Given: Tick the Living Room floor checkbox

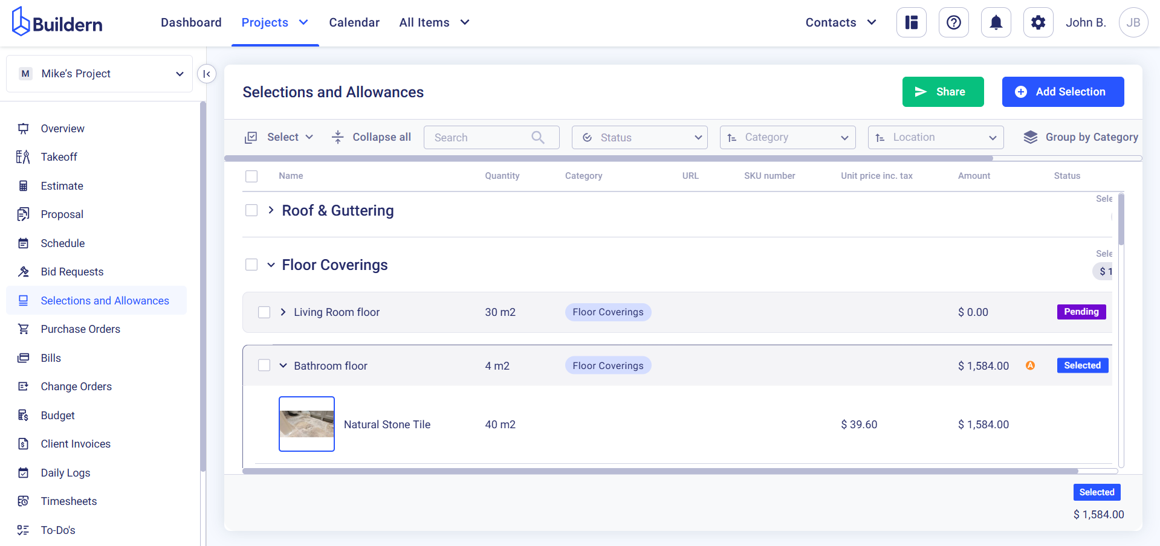Looking at the screenshot, I should [x=264, y=312].
